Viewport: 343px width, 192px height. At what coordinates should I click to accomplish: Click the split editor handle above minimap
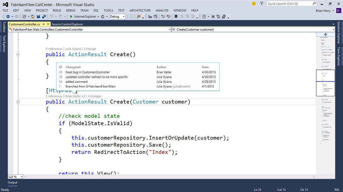[x=326, y=34]
